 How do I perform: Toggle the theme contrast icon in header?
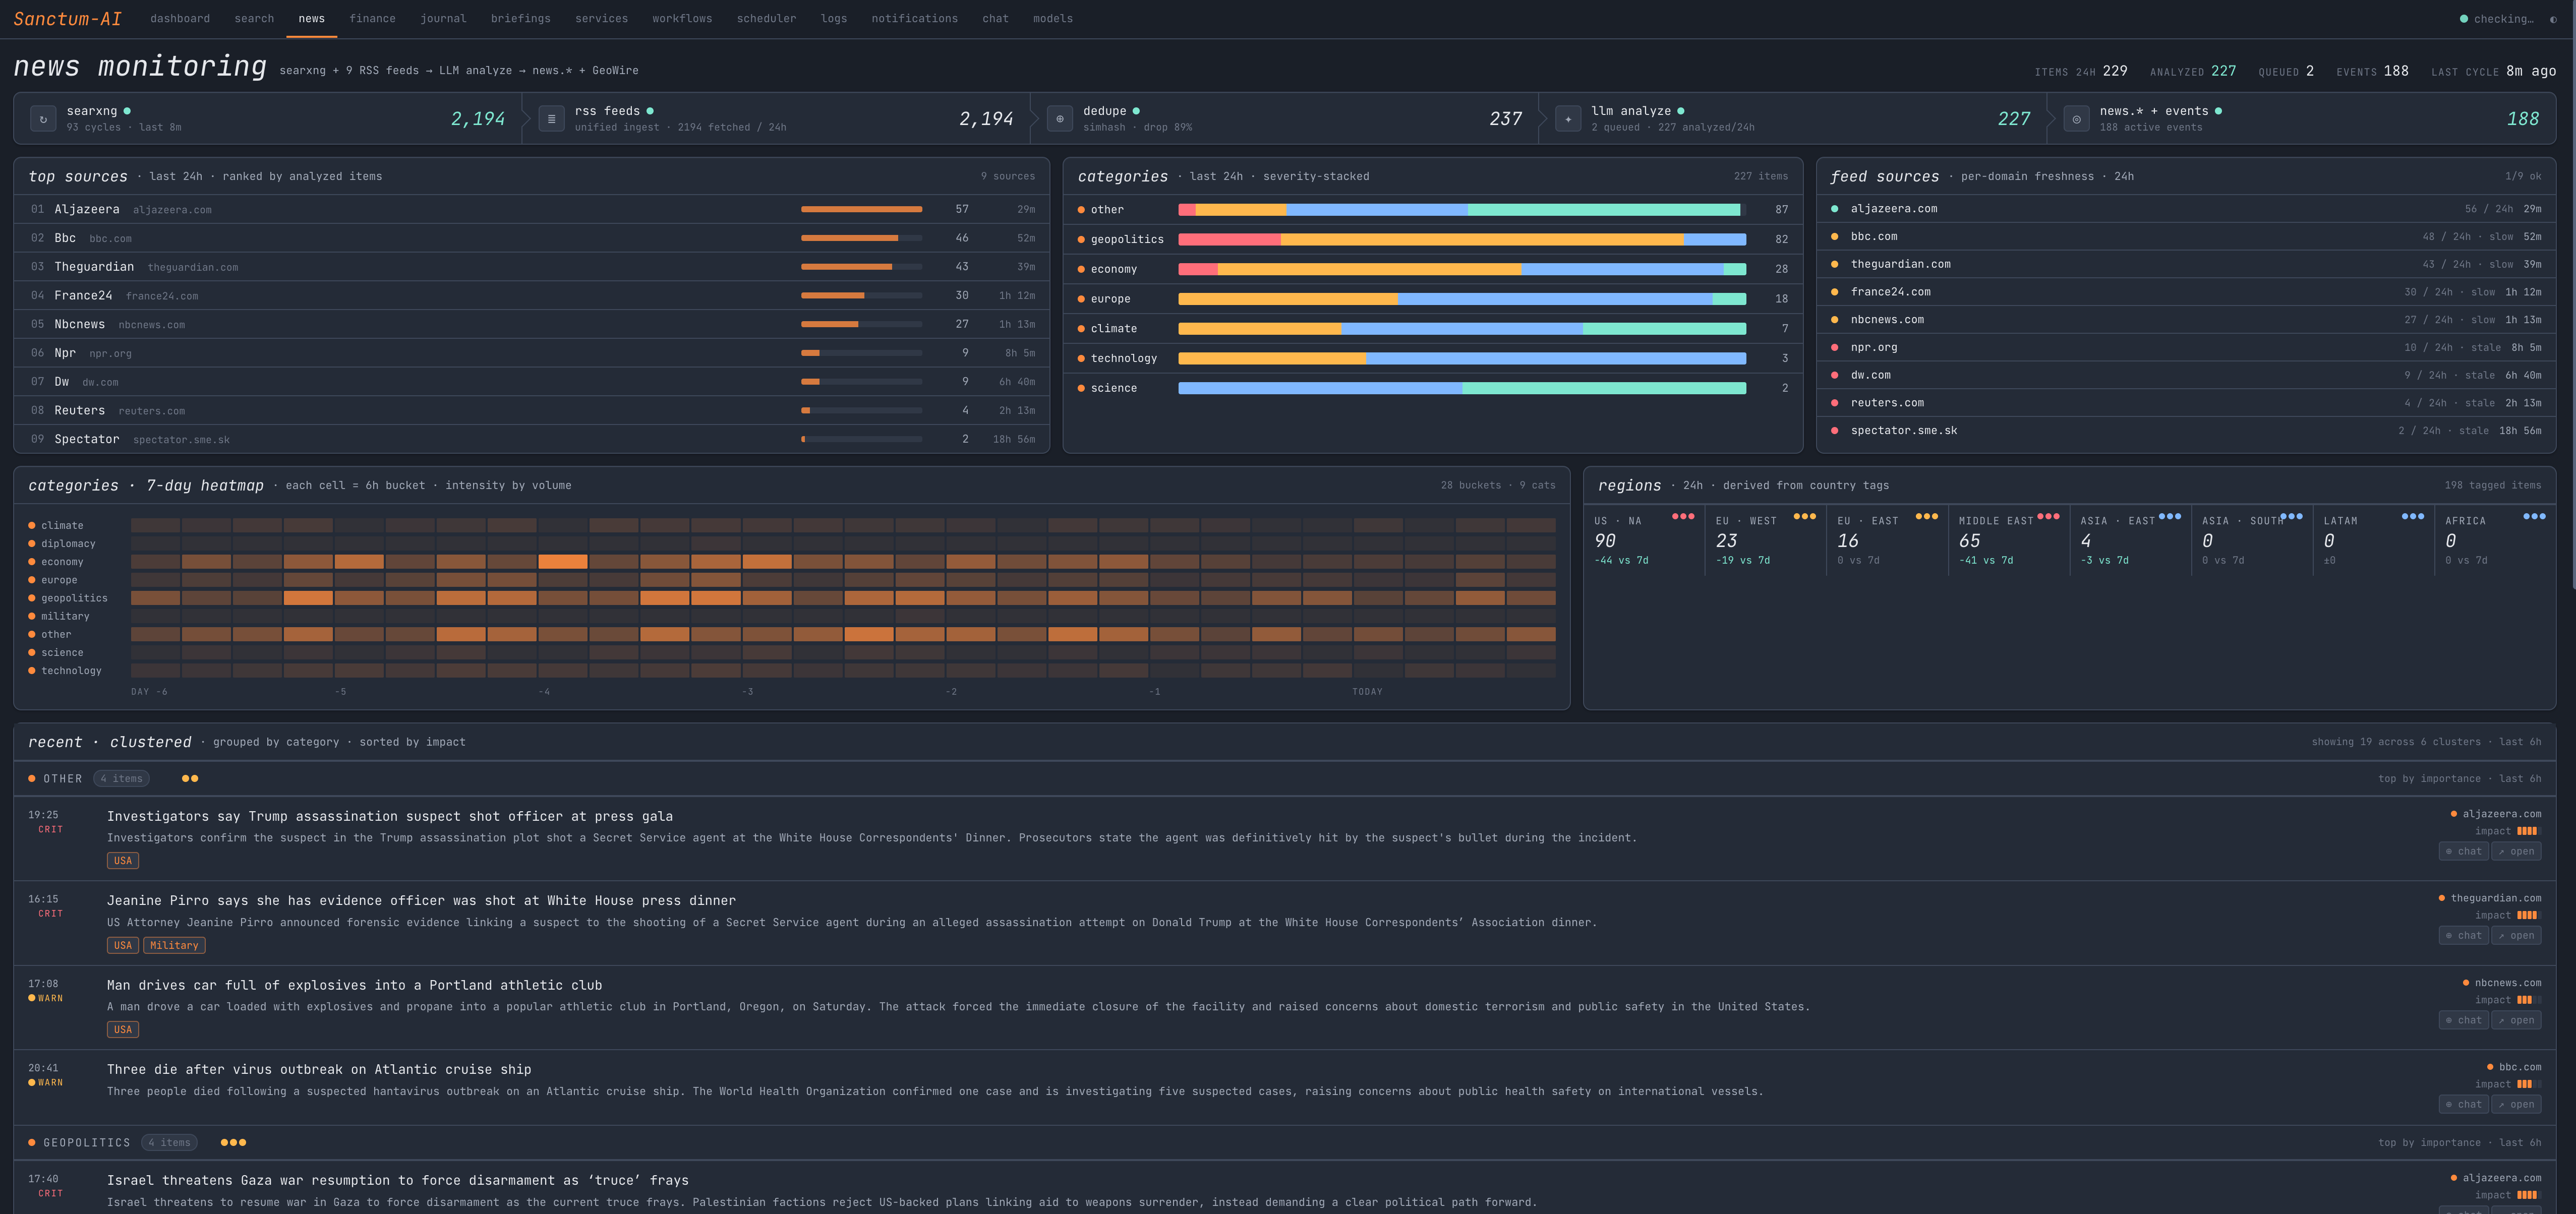click(2553, 19)
